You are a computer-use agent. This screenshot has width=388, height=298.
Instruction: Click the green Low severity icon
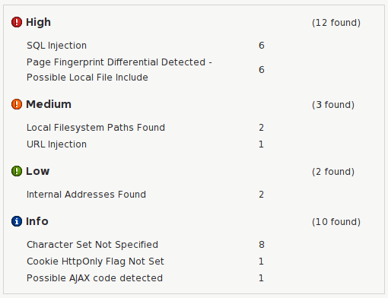(x=17, y=171)
